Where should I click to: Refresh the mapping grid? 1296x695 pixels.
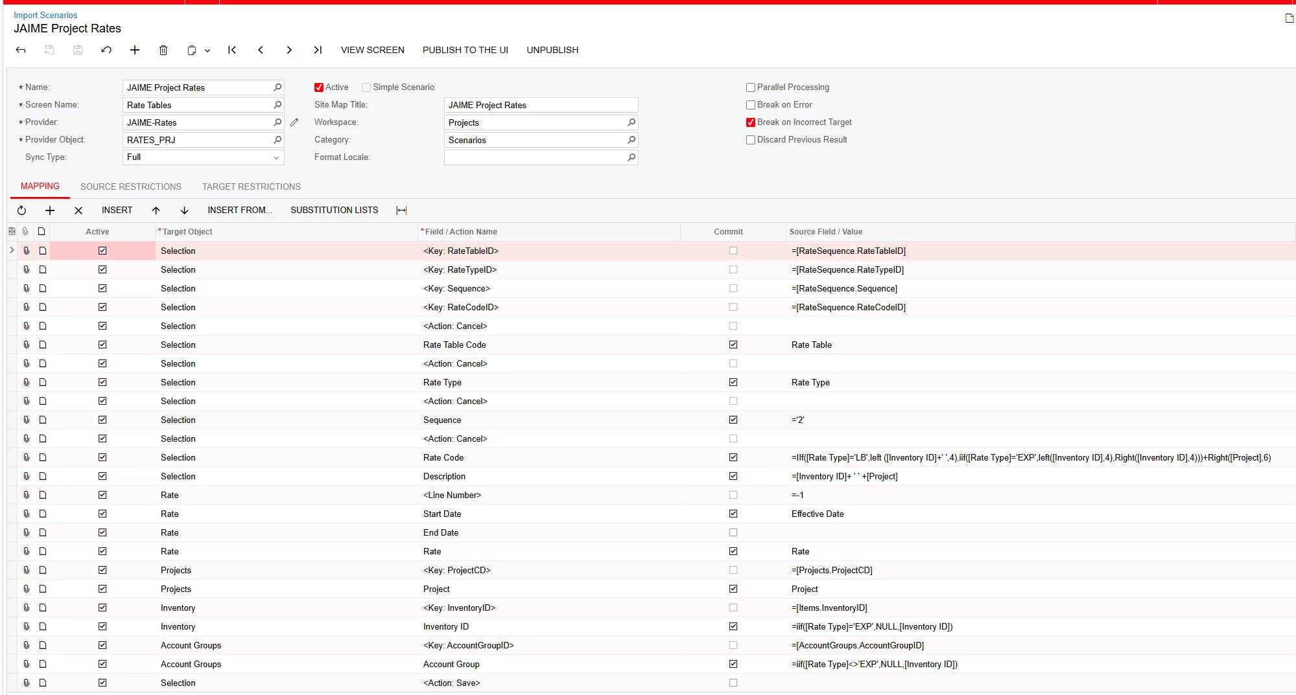click(x=21, y=211)
